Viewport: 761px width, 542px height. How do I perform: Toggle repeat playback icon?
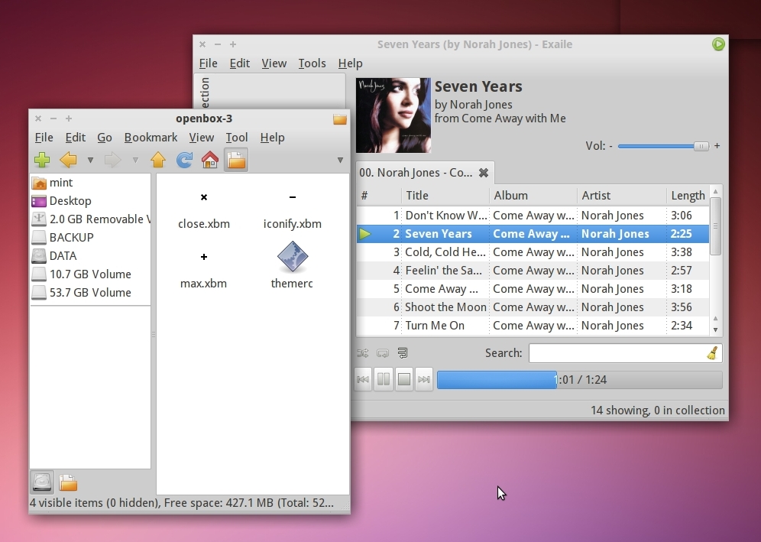click(x=383, y=353)
